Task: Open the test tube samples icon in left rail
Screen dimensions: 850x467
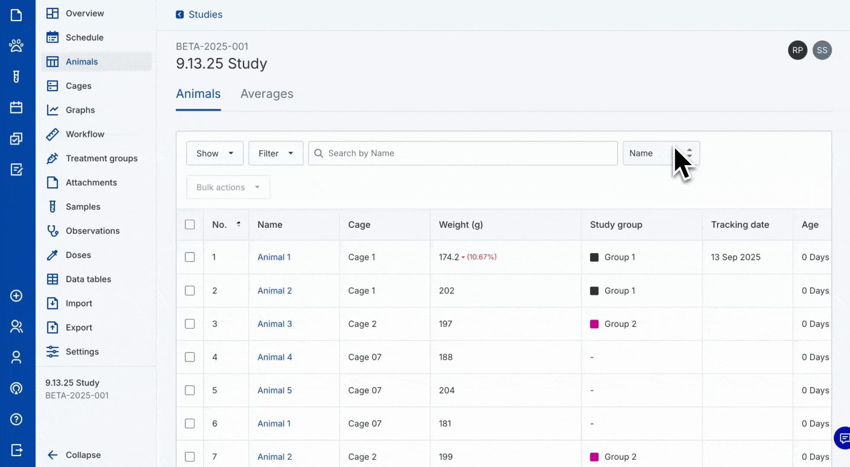Action: (16, 77)
